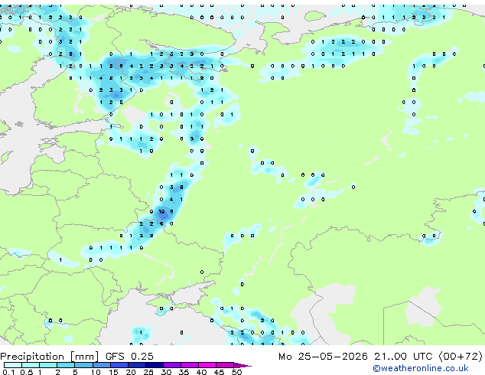The width and height of the screenshot is (485, 375).
Task: Click the 0.1–0.5 mm legend color swatch
Action: tap(13, 365)
